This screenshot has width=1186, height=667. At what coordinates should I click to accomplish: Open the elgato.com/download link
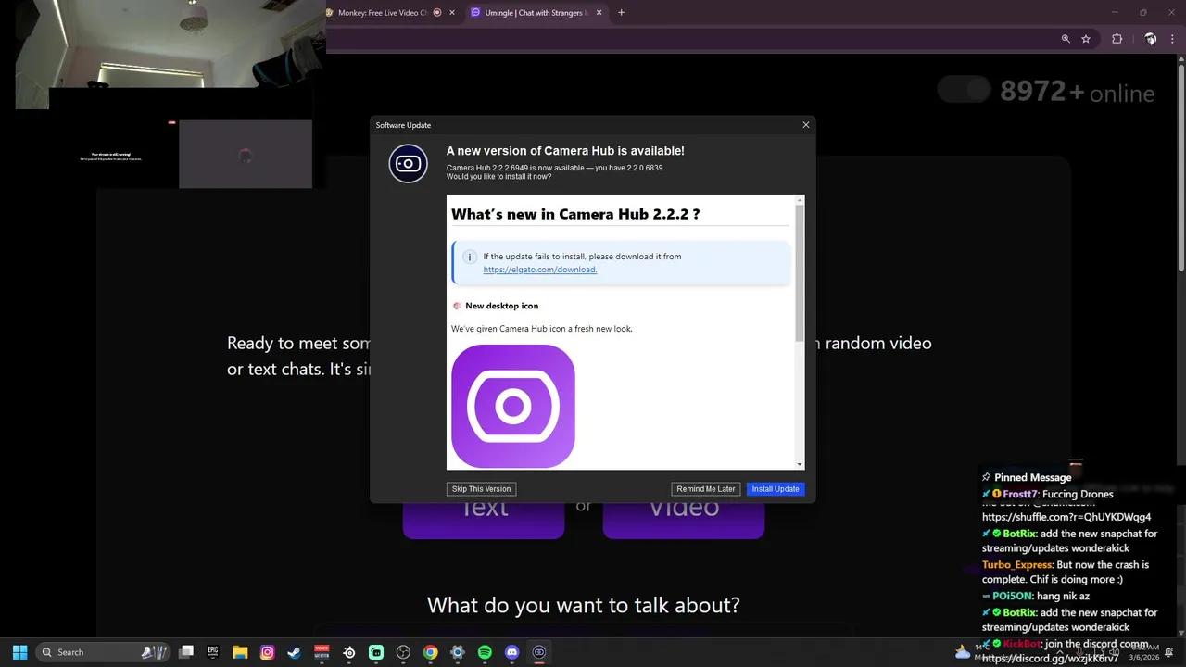pyautogui.click(x=539, y=269)
